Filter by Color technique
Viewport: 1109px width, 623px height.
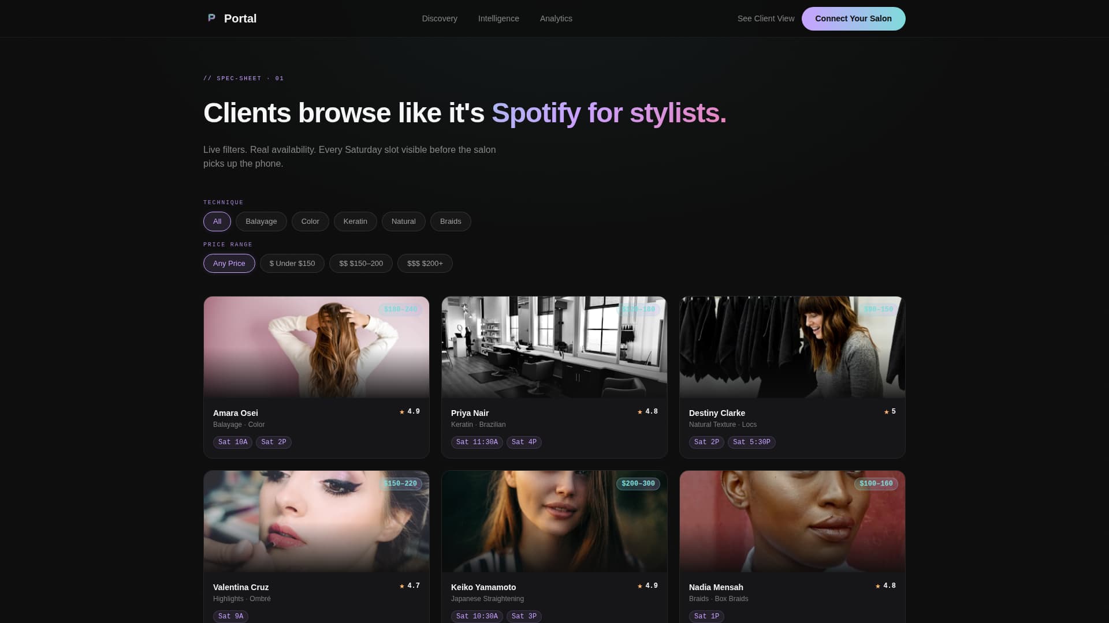coord(310,222)
